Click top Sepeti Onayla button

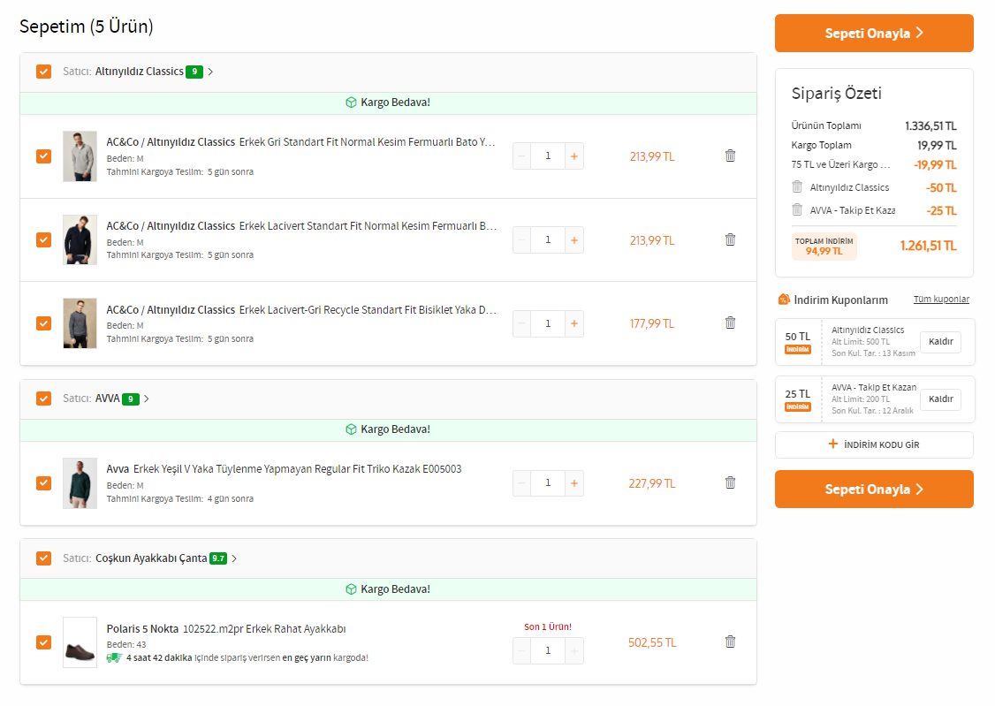[x=874, y=33]
